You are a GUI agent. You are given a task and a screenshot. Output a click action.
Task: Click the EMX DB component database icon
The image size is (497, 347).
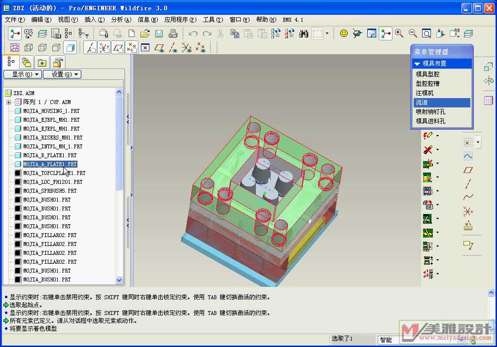[x=427, y=205]
